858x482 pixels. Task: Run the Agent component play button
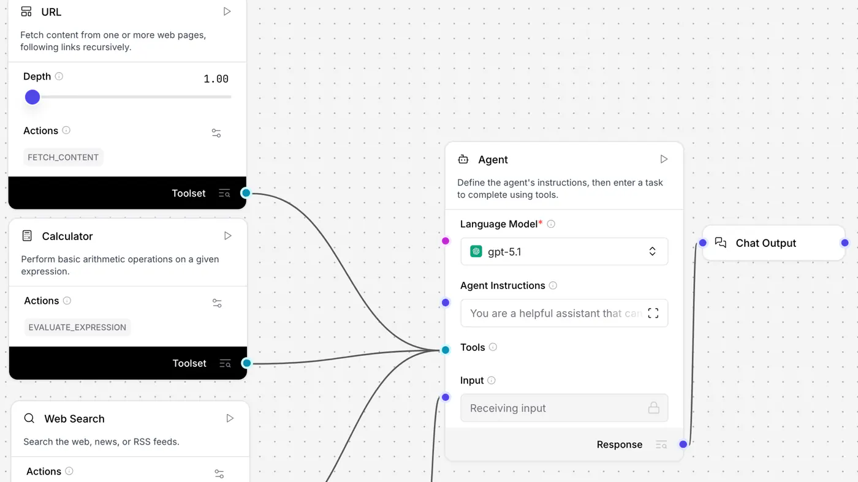point(664,159)
